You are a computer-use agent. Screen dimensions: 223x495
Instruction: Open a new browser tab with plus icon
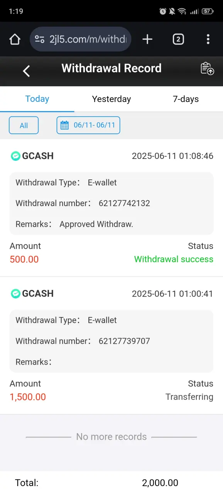[x=147, y=39]
